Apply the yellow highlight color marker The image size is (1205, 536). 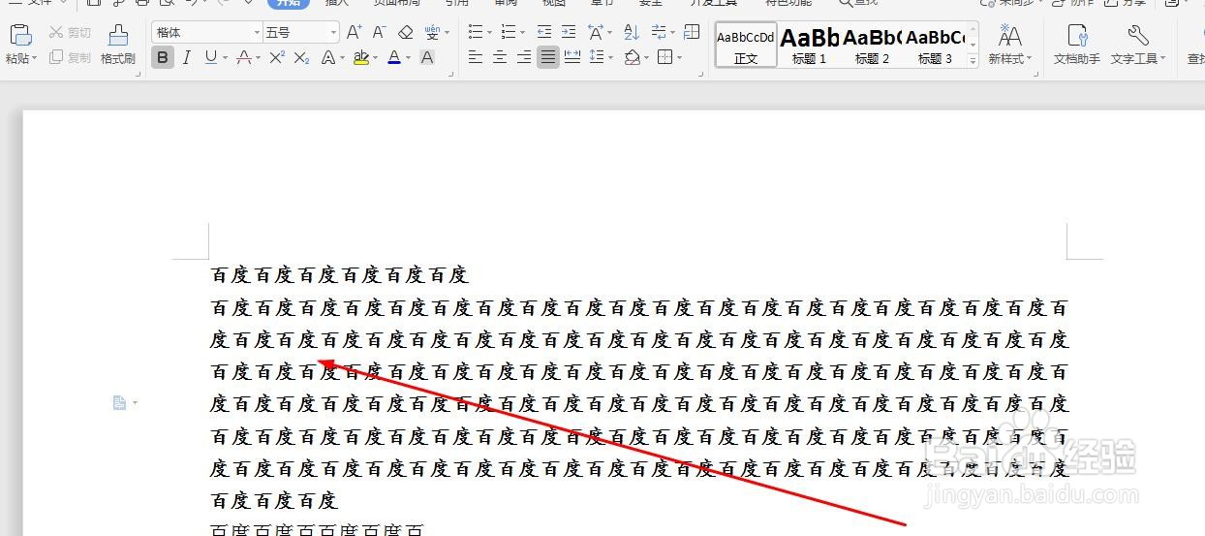pos(361,58)
